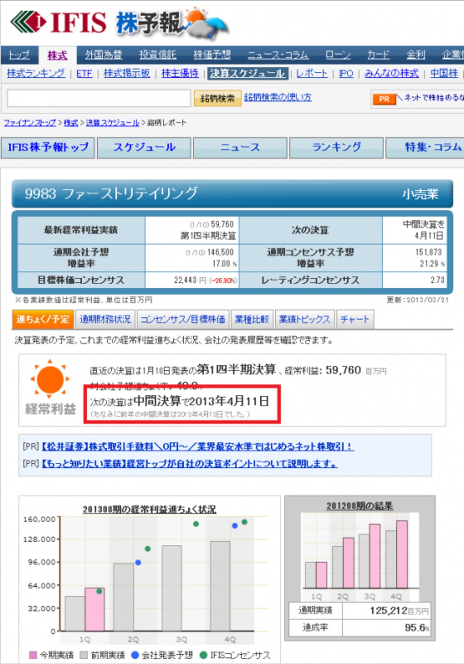Click the orange PR badge
This screenshot has width=464, height=664.
tap(384, 99)
